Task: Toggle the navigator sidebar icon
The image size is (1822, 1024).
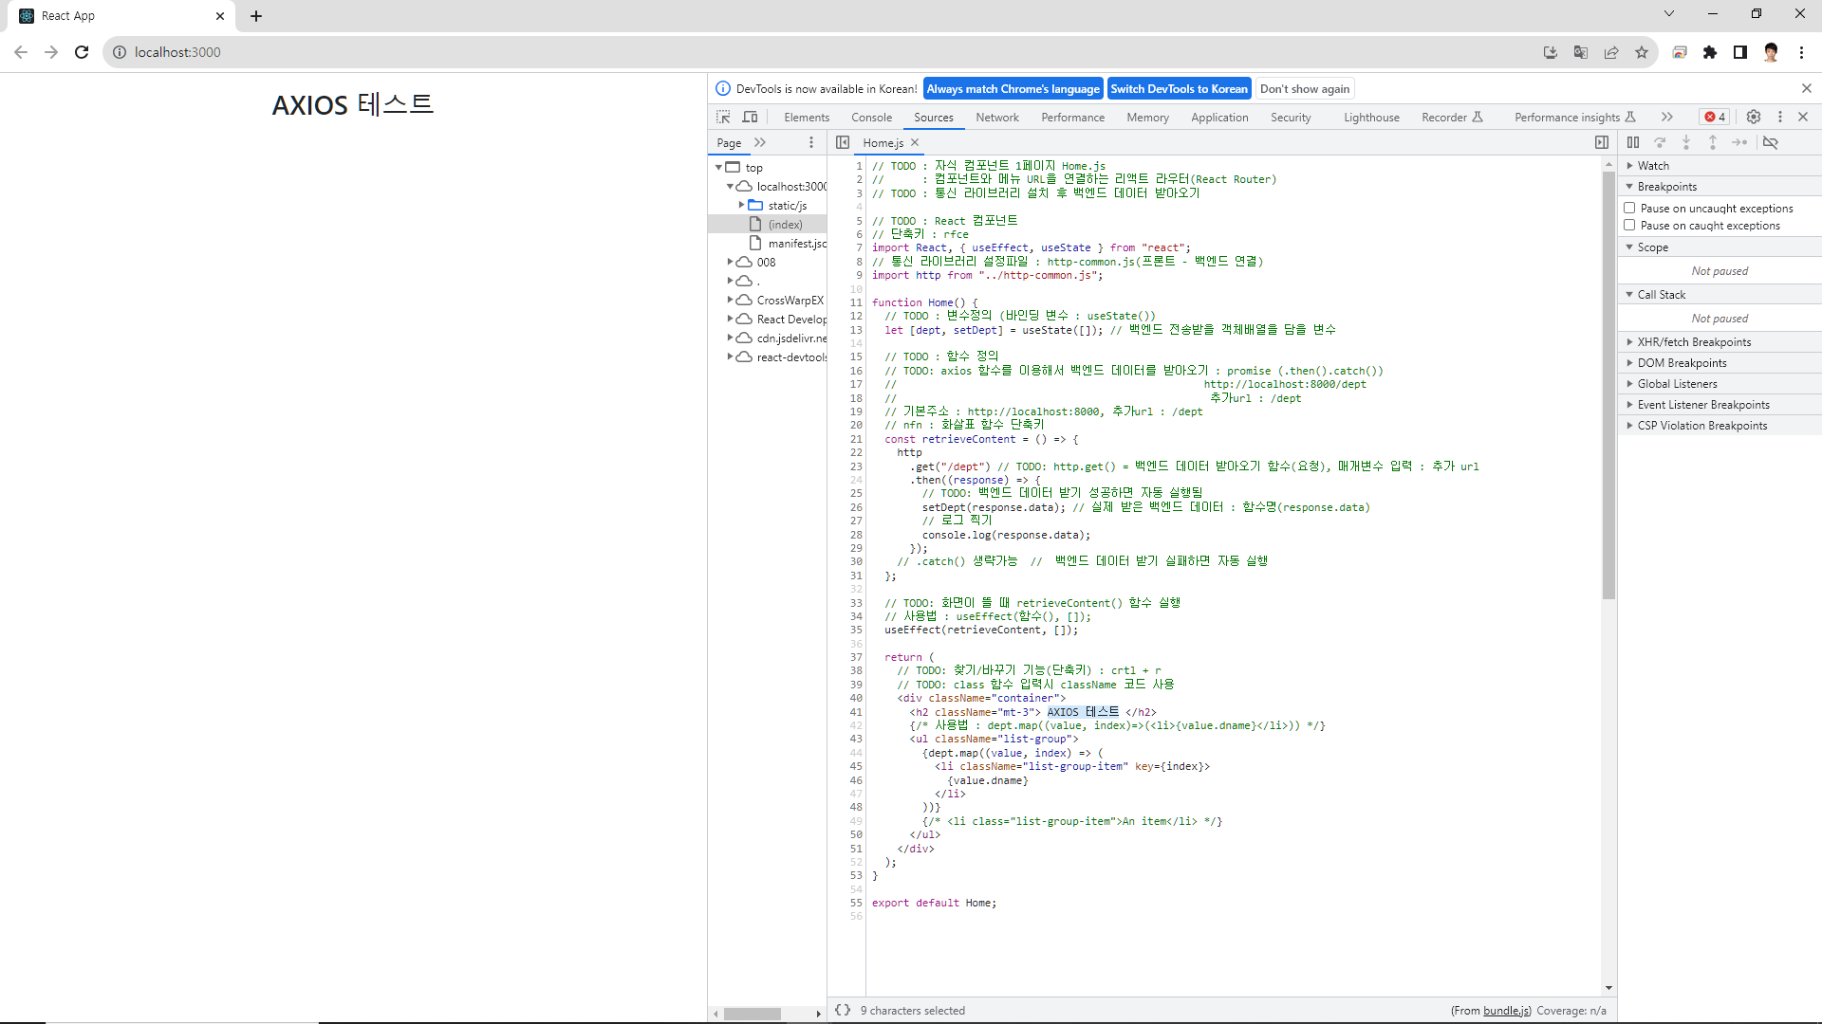Action: 843,142
